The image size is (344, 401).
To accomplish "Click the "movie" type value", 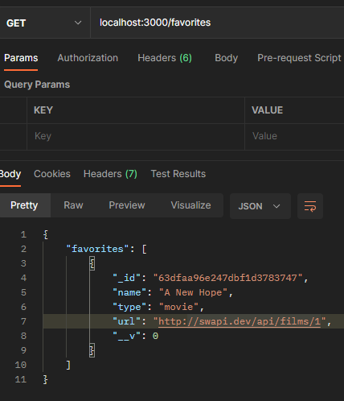I will click(178, 307).
